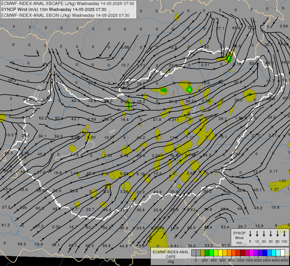This screenshot has width=290, height=266.
Task: Click the map value '40.2'
Action: 141,137
